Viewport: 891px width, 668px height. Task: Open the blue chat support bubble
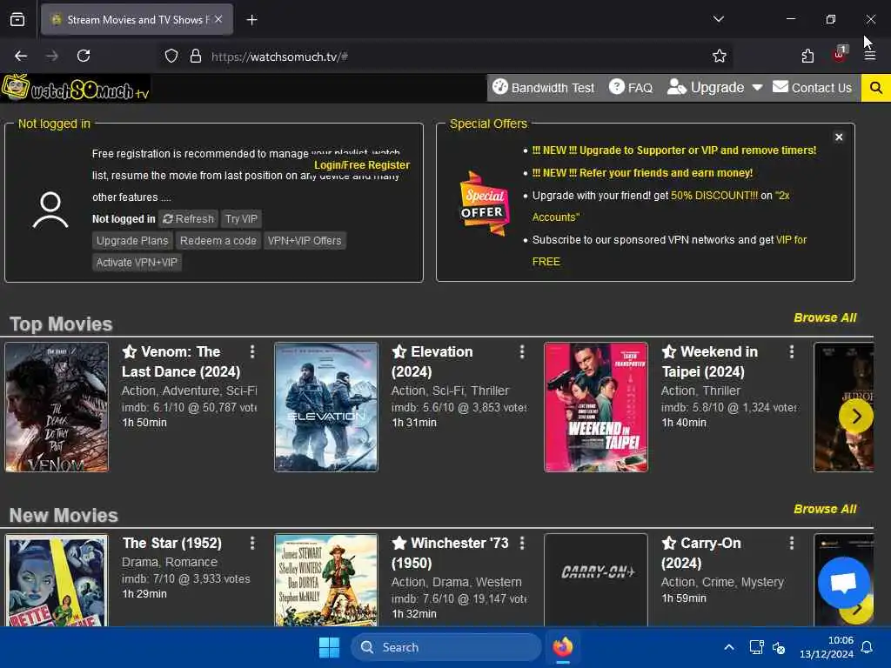pos(844,583)
